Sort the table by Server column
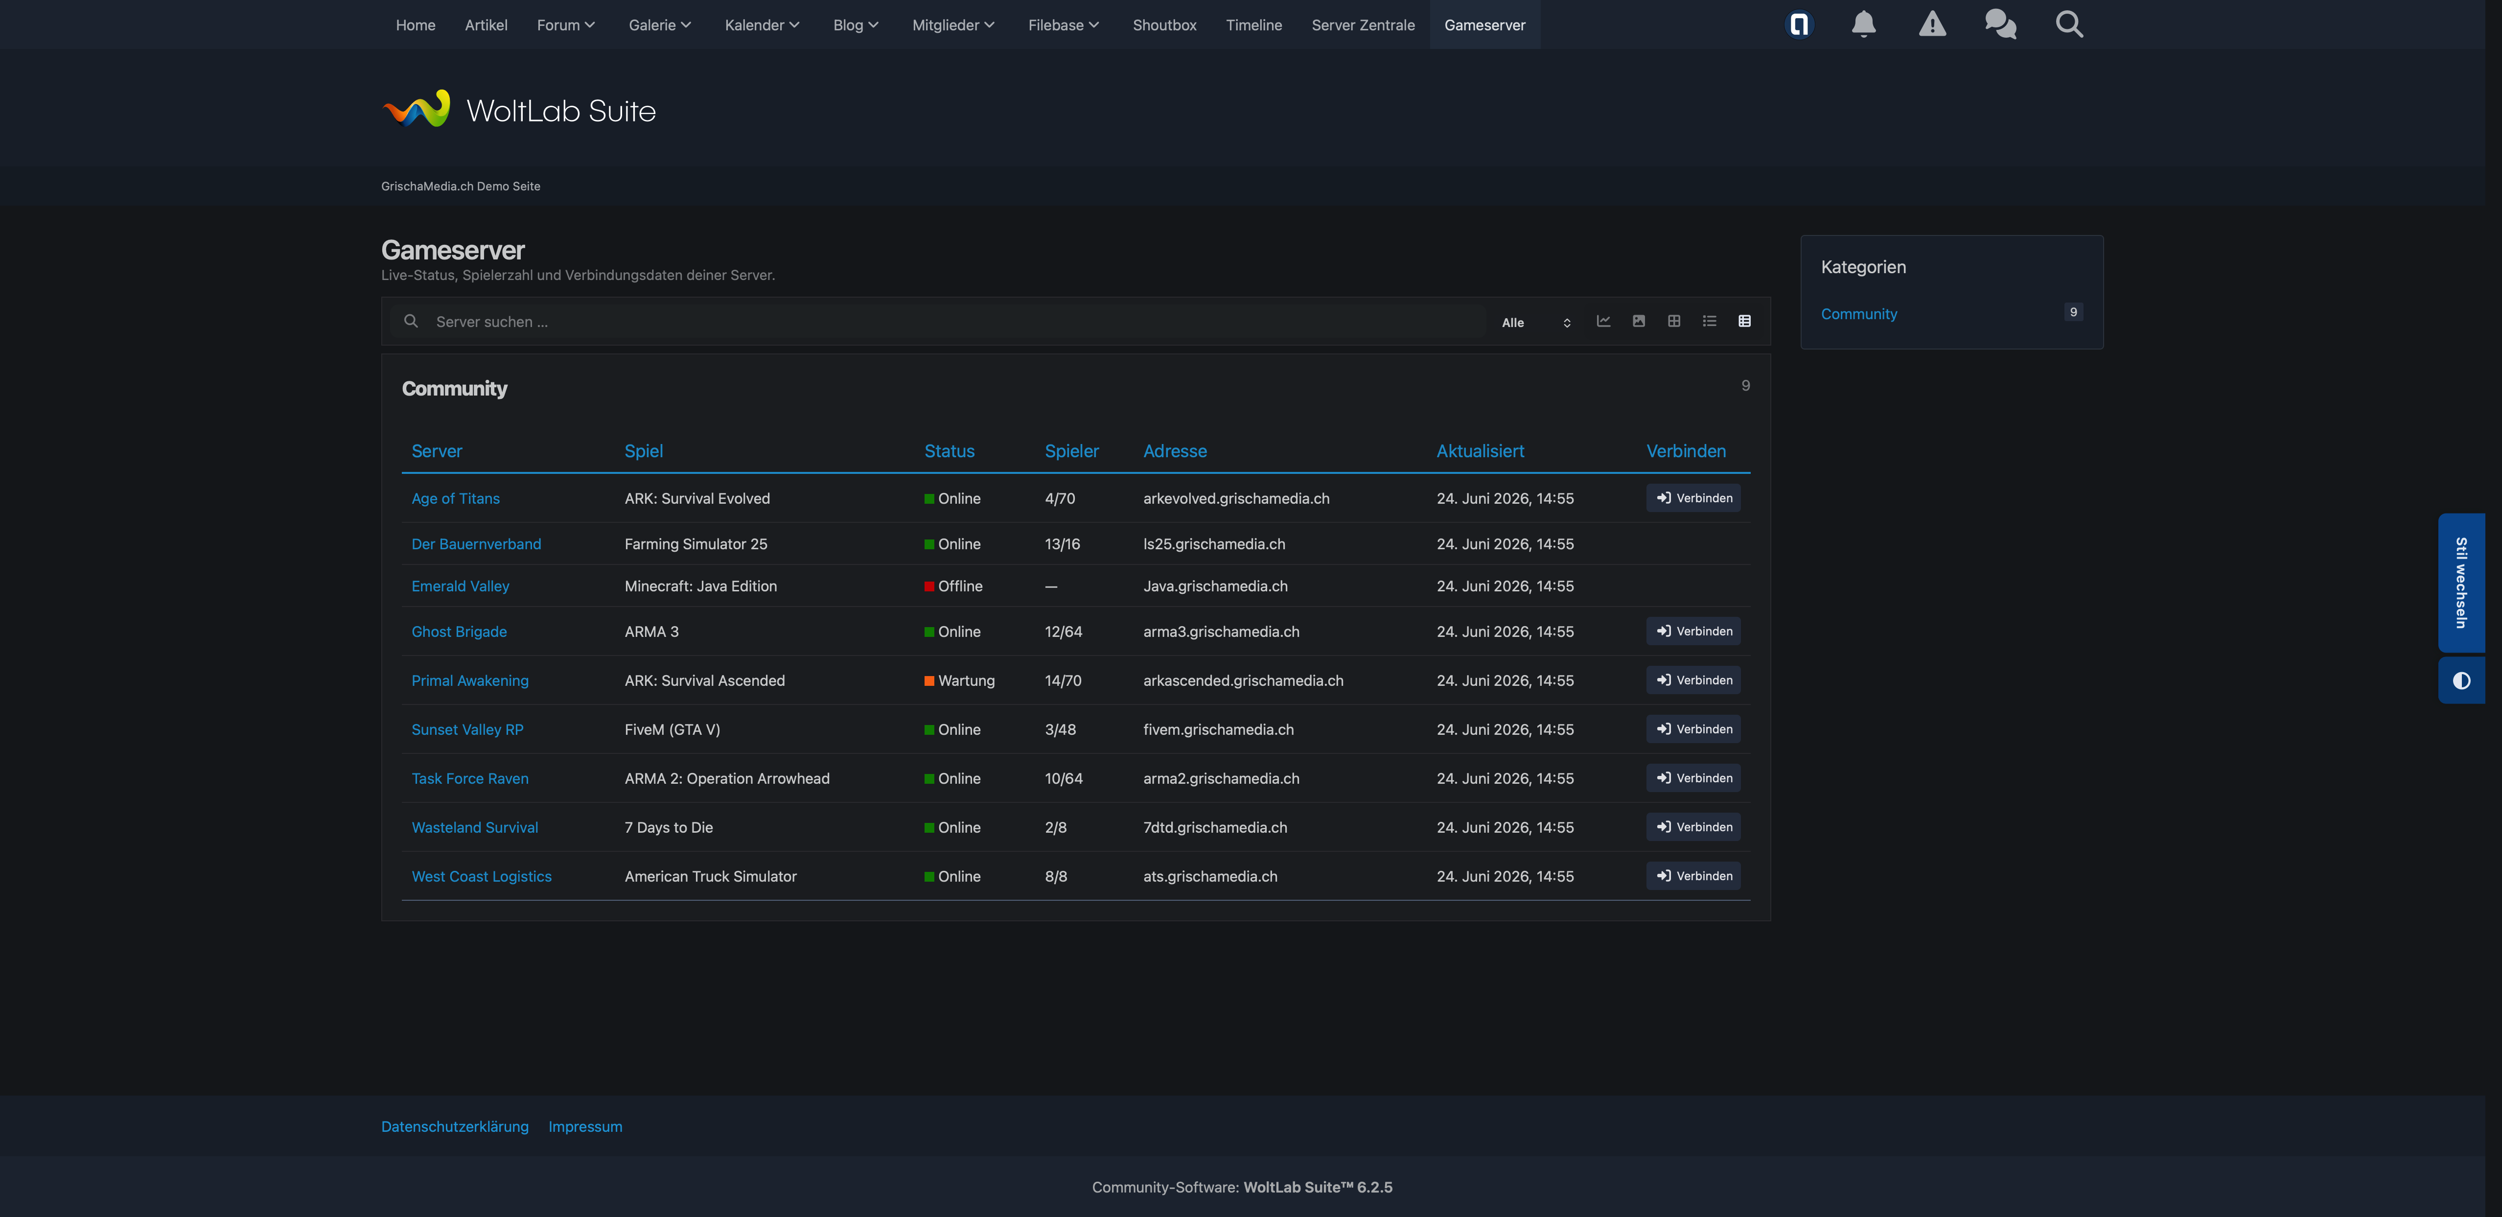 (437, 451)
